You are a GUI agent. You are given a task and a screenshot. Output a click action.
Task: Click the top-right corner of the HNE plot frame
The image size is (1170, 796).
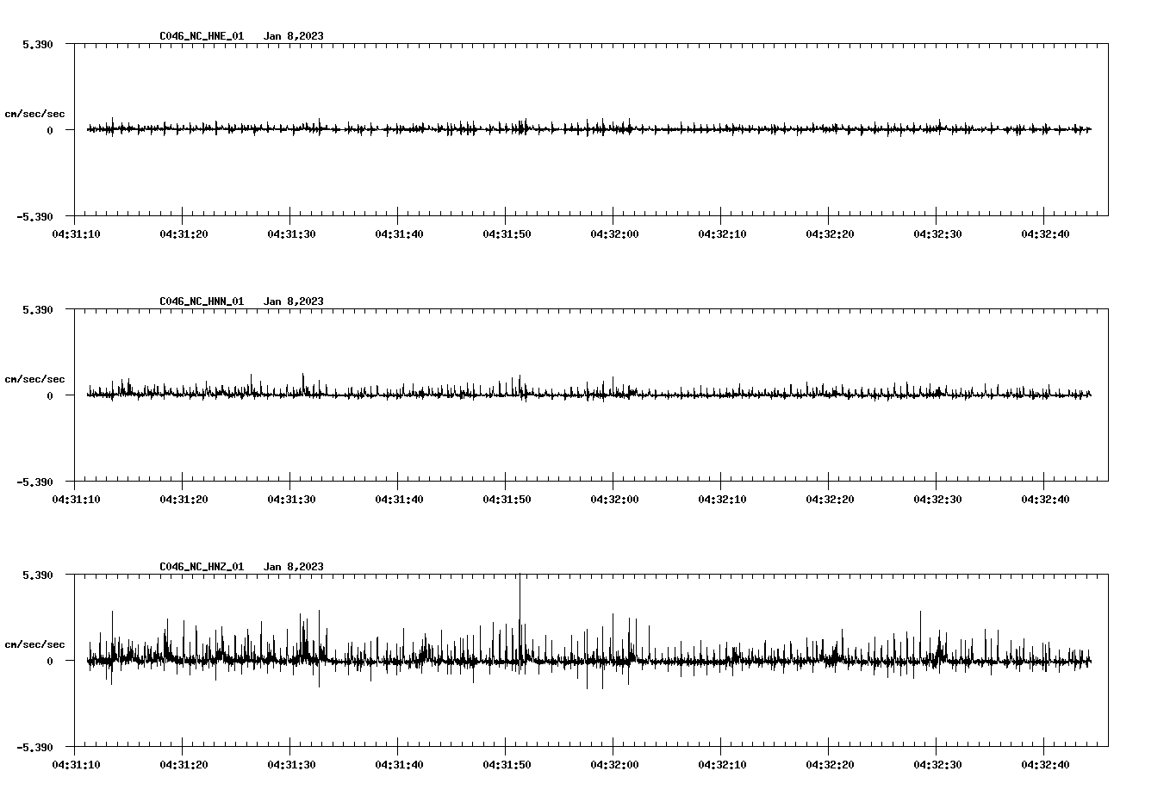pos(1109,42)
